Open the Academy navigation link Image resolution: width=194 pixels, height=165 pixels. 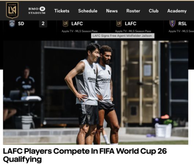177,11
